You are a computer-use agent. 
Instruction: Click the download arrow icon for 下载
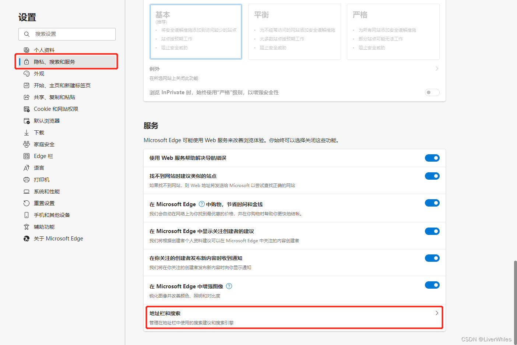(x=27, y=133)
